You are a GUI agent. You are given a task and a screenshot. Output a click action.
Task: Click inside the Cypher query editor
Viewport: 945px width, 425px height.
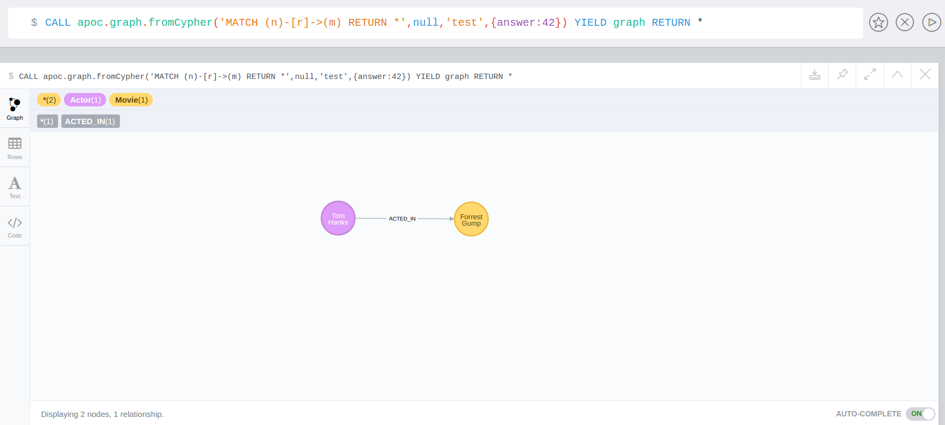430,23
